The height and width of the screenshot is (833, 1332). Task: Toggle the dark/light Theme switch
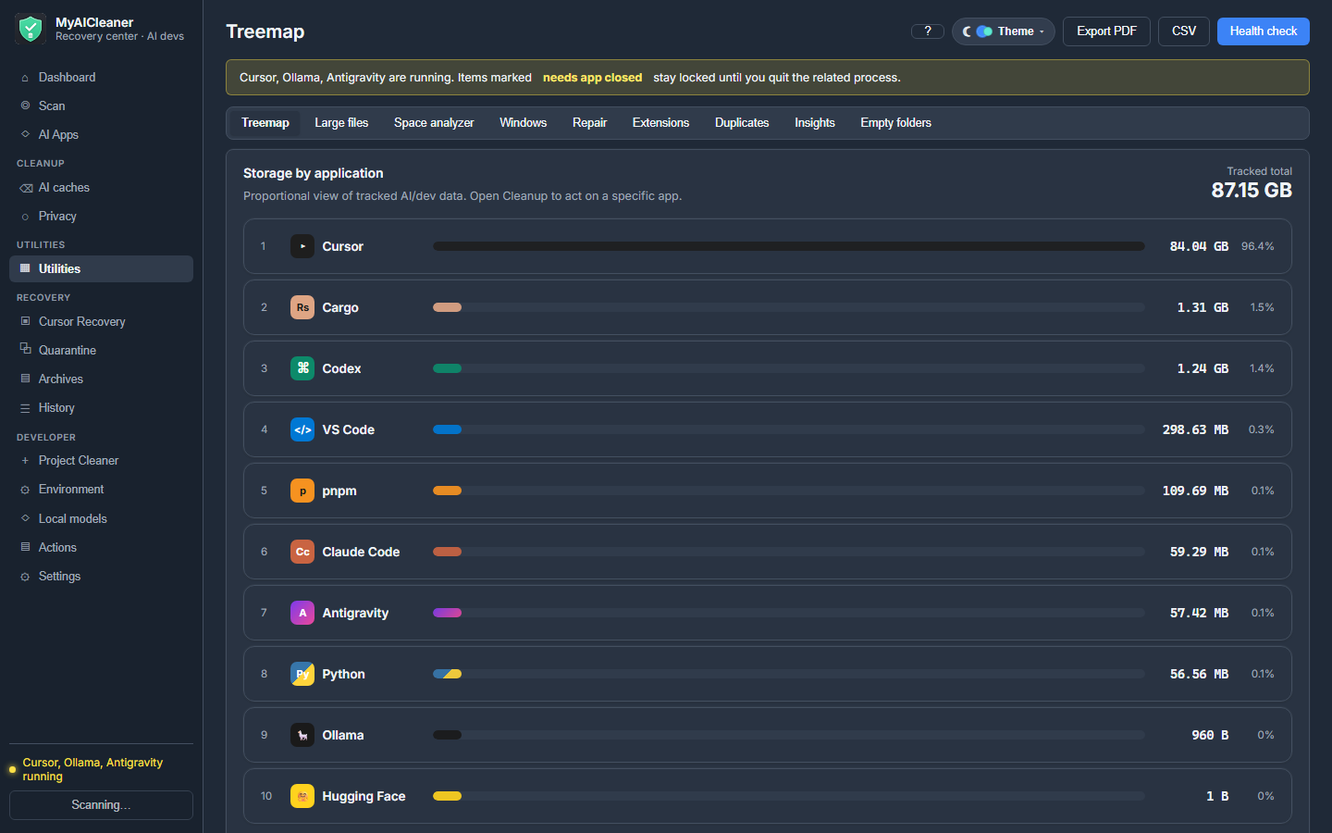pos(984,31)
